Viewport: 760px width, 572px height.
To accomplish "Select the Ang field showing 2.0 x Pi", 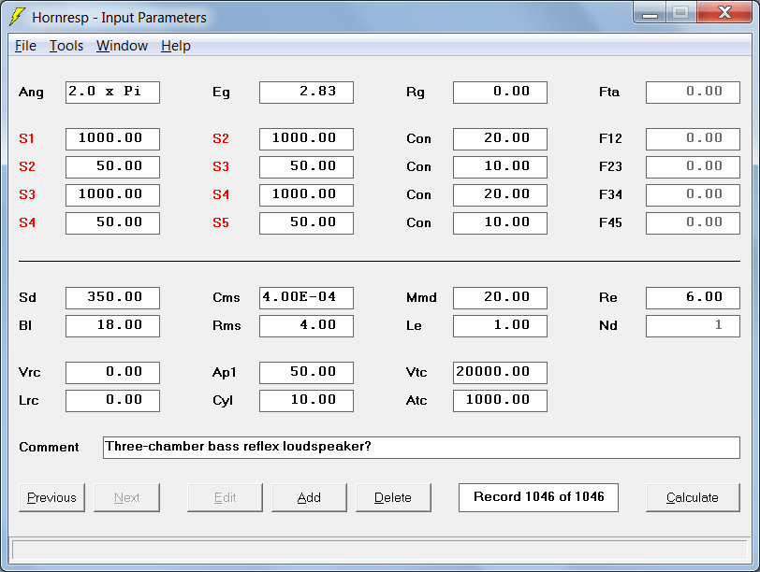I will click(x=112, y=93).
